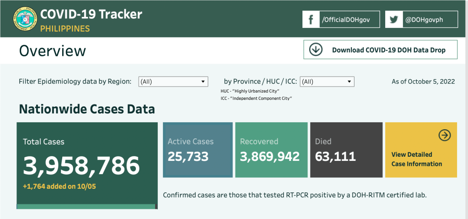The height and width of the screenshot is (219, 468).
Task: Click the light green bar under Total Cases
Action: pos(87,207)
